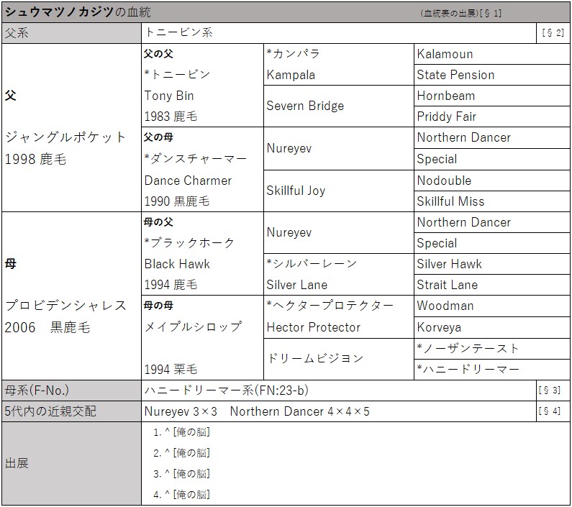Select sire ジャングルポケット cell

tap(65, 137)
